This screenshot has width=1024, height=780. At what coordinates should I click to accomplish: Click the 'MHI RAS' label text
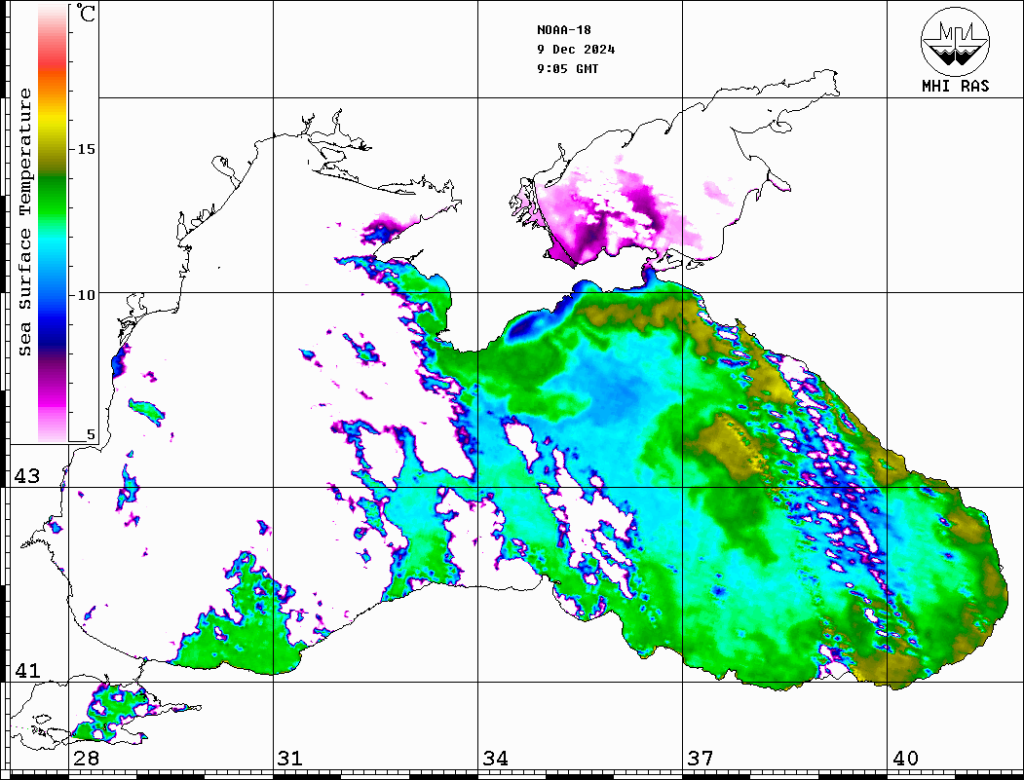[x=955, y=86]
